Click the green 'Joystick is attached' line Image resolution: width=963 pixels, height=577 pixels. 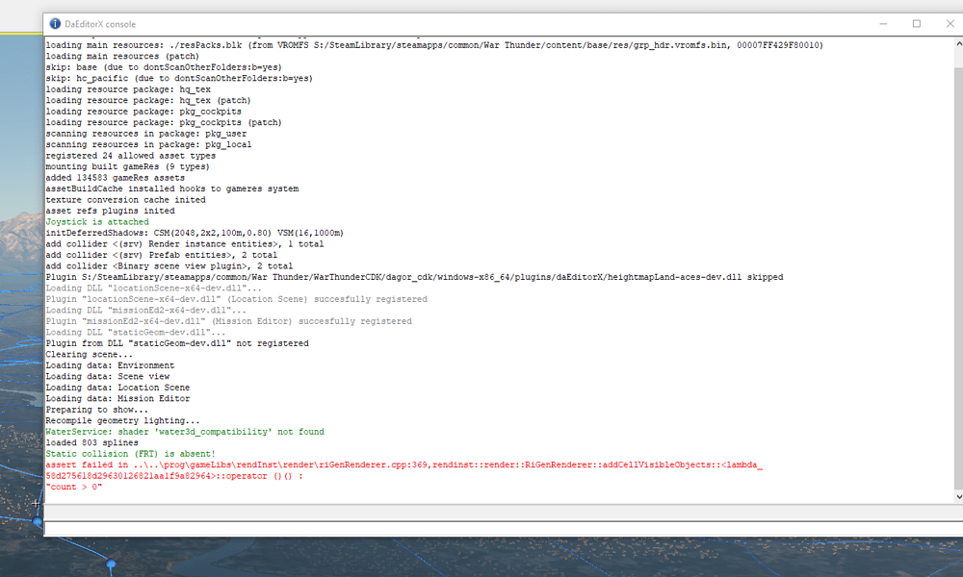(97, 222)
